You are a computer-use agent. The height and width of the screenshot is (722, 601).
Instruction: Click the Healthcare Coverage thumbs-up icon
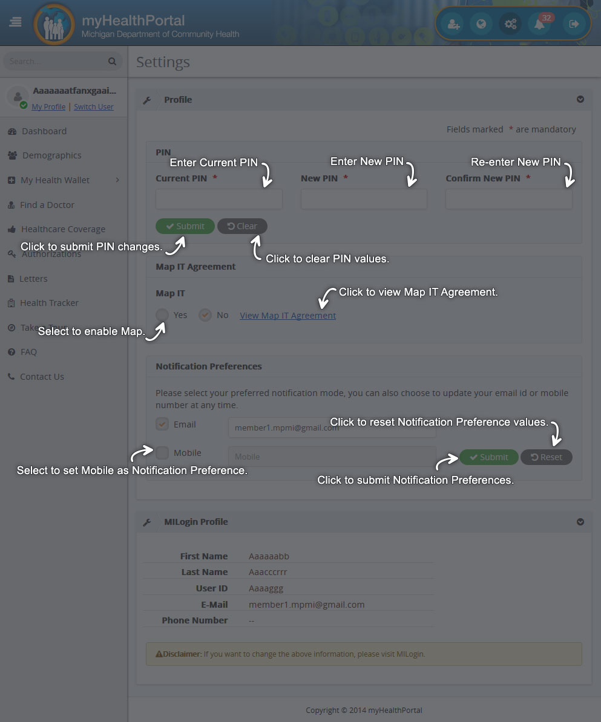point(12,229)
